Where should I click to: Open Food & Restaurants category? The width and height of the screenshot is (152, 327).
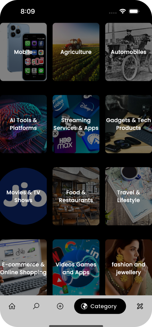click(76, 196)
